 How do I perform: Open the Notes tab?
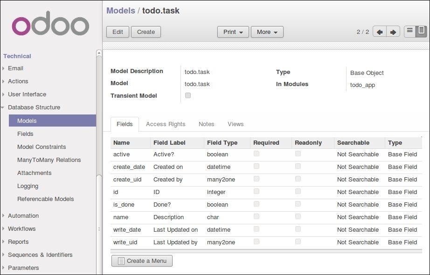pyautogui.click(x=207, y=124)
